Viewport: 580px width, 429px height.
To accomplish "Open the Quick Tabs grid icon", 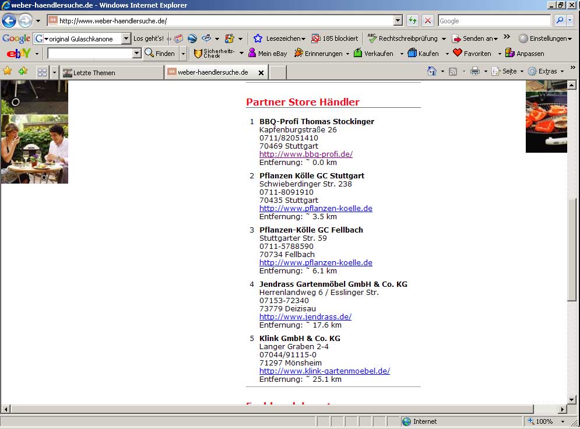I will point(42,72).
